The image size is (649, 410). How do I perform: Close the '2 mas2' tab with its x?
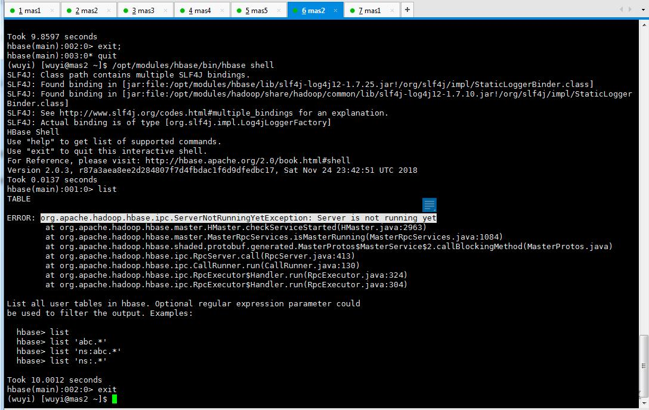109,11
